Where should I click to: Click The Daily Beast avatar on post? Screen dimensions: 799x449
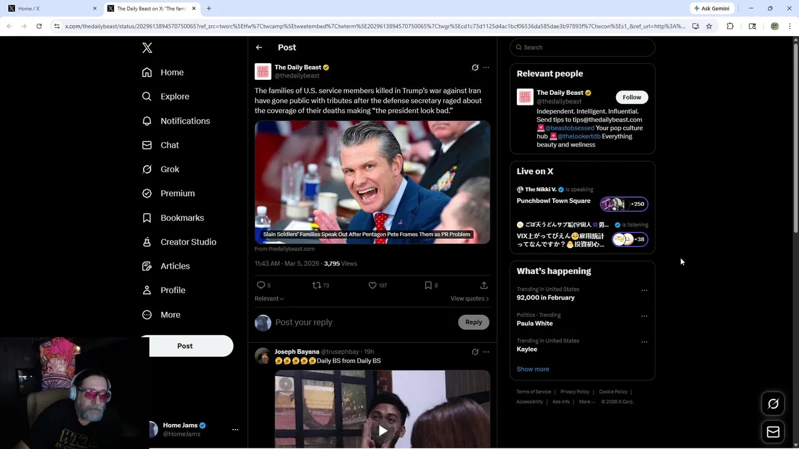pyautogui.click(x=263, y=72)
